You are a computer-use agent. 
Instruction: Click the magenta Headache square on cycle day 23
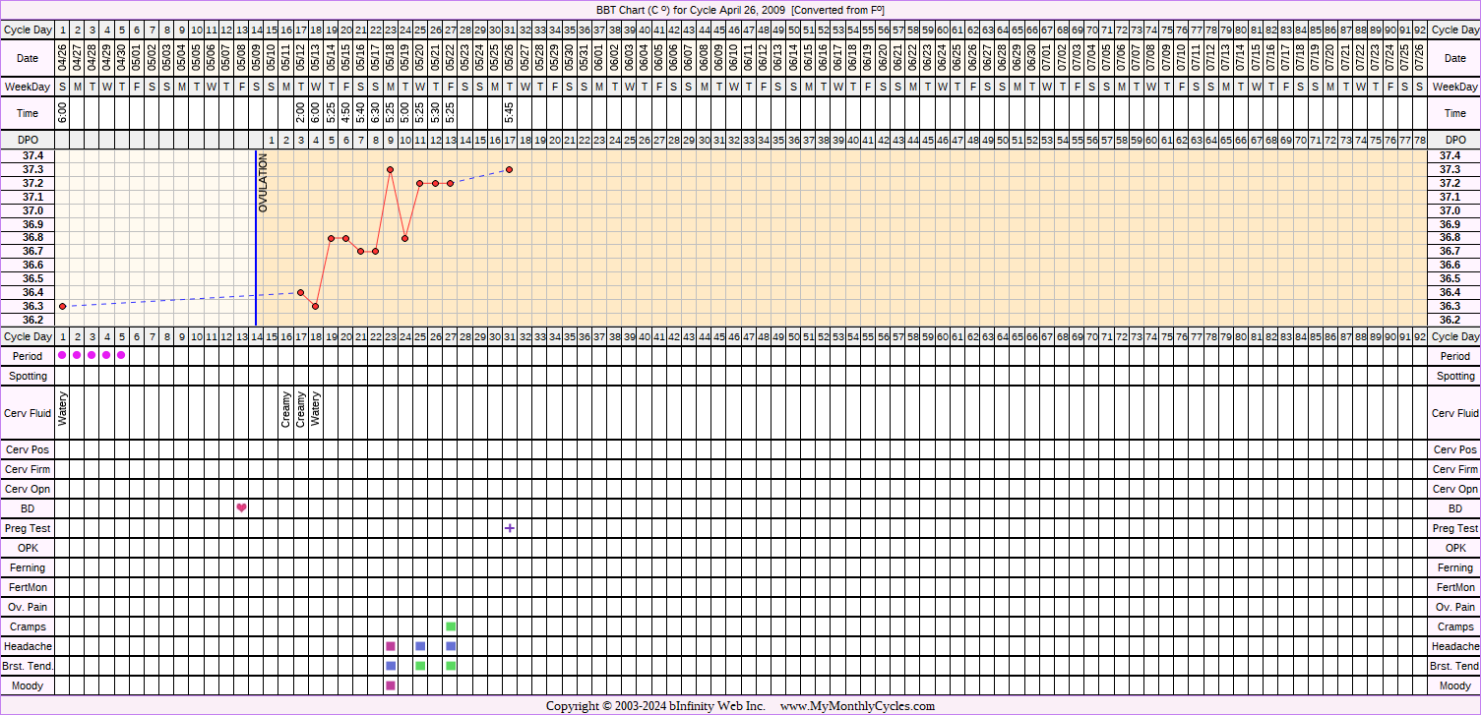click(391, 646)
